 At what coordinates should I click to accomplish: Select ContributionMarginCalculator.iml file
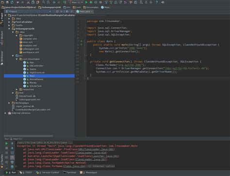31,110
